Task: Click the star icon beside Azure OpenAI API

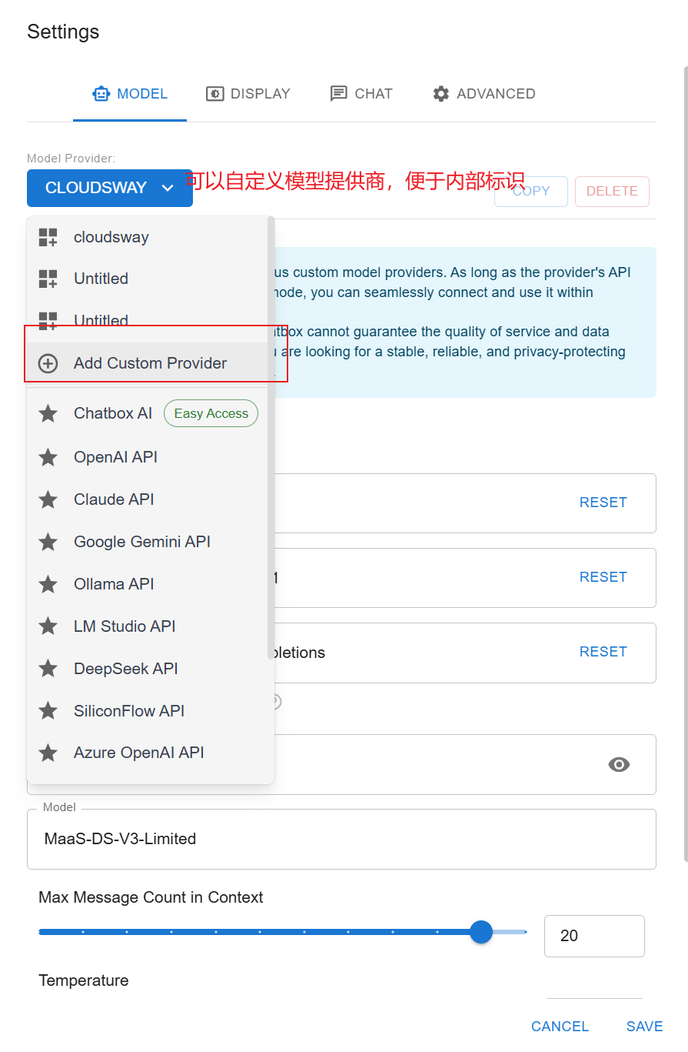Action: [48, 753]
